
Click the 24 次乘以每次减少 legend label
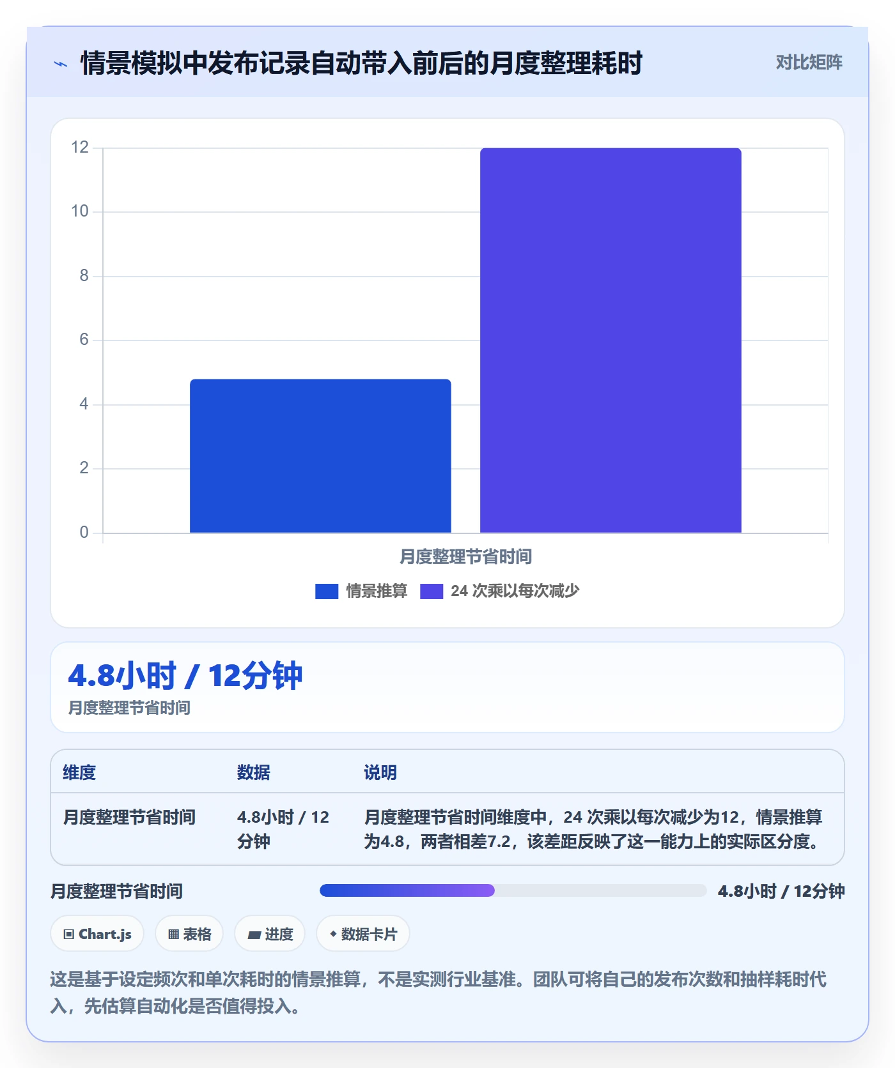515,591
